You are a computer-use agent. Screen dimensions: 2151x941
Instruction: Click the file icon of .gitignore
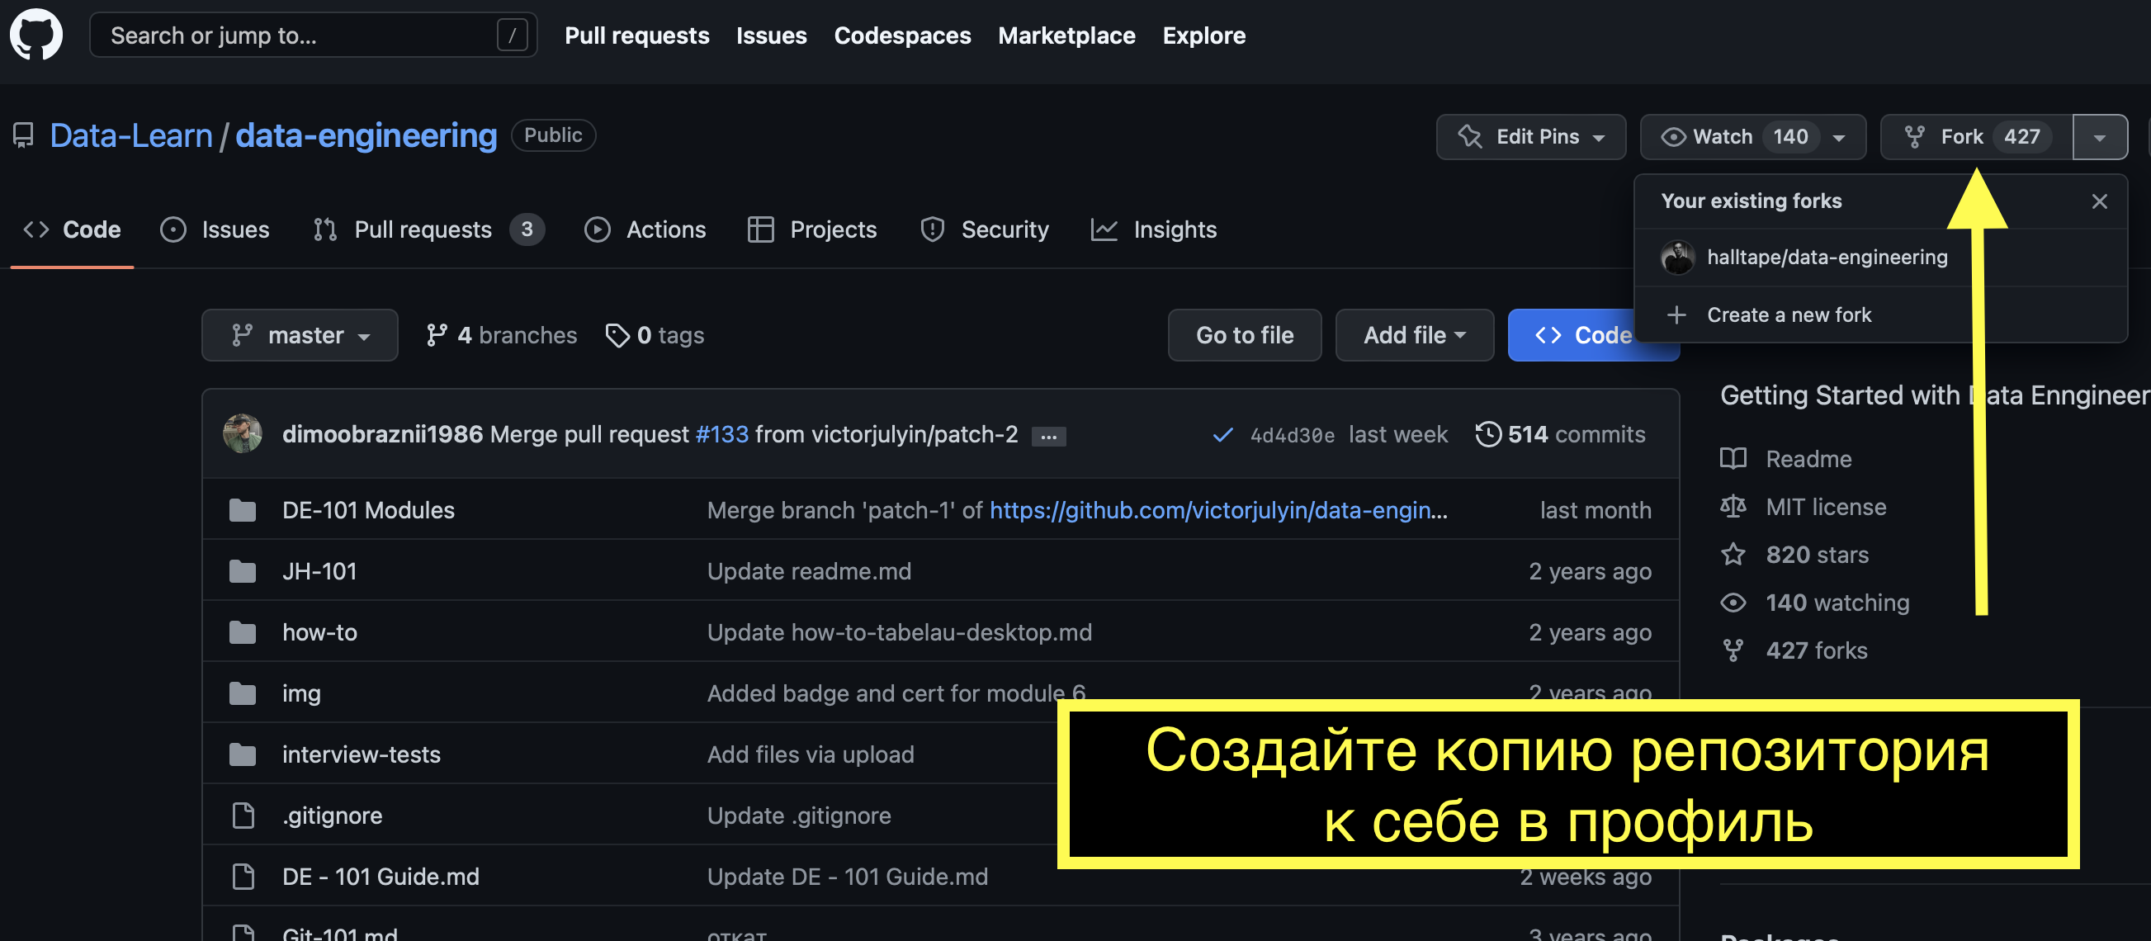coord(243,815)
